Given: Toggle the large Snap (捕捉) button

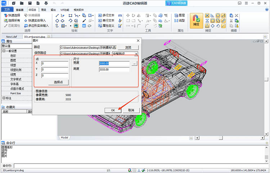Looking at the screenshot, I should tap(196, 20).
